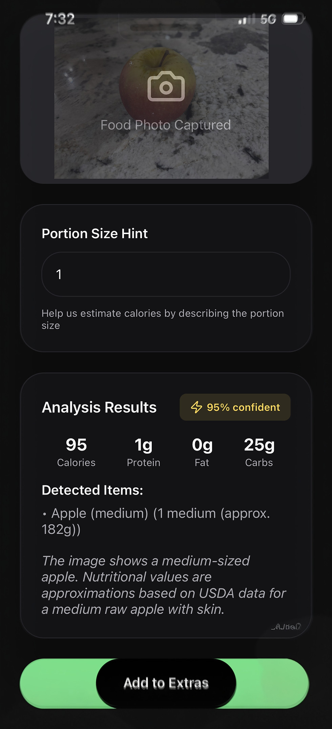Click the lightning bolt confidence icon
The image size is (332, 729).
(x=196, y=407)
